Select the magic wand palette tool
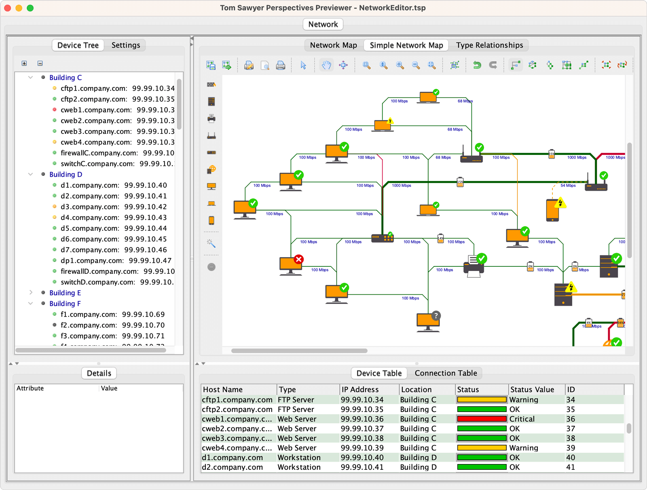Viewport: 647px width, 490px height. tap(211, 243)
